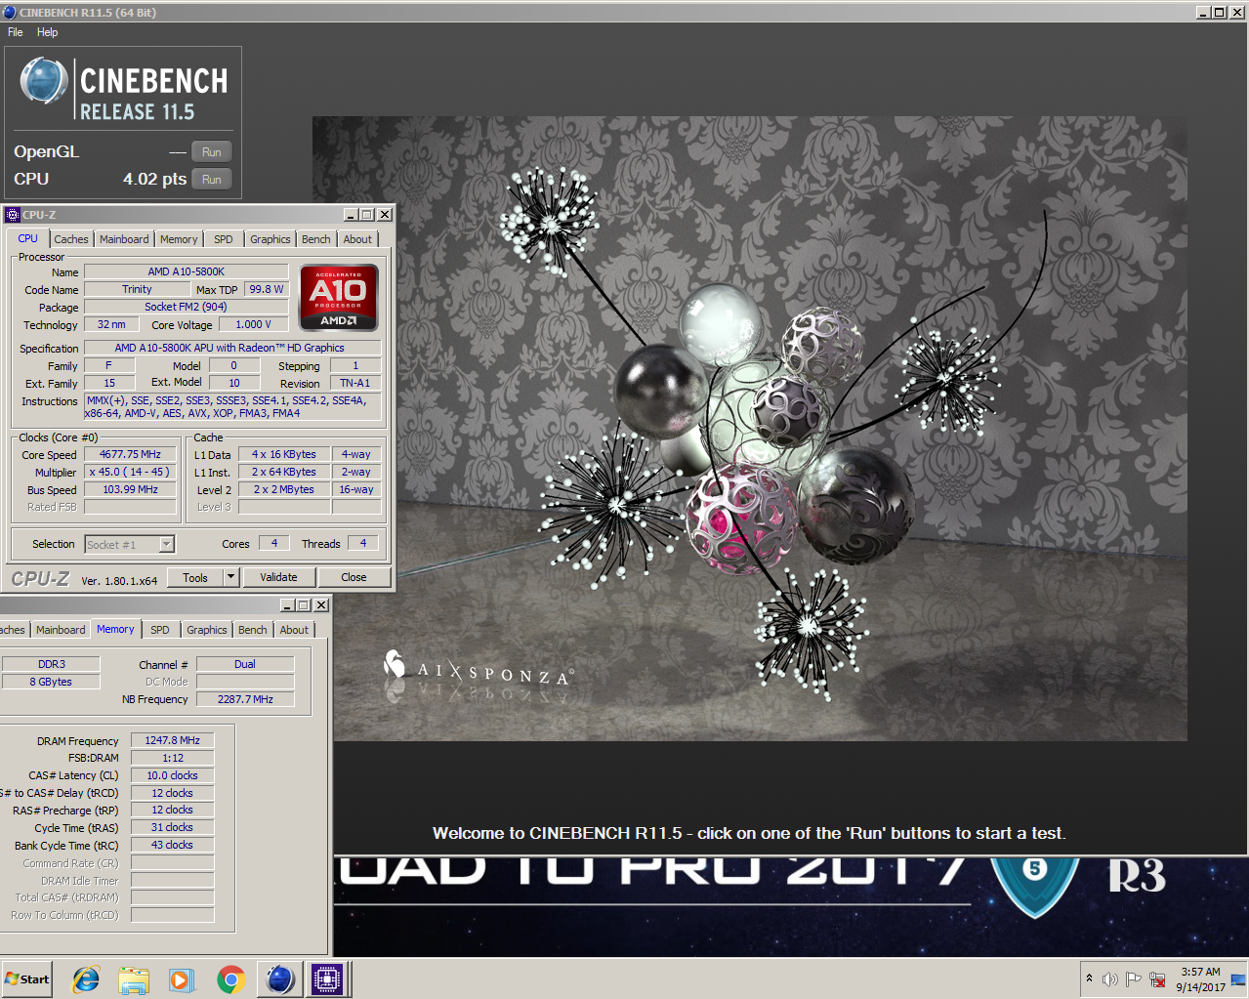Image resolution: width=1249 pixels, height=999 pixels.
Task: Select Graphics tab in second CPU-Z window
Action: pos(207,630)
